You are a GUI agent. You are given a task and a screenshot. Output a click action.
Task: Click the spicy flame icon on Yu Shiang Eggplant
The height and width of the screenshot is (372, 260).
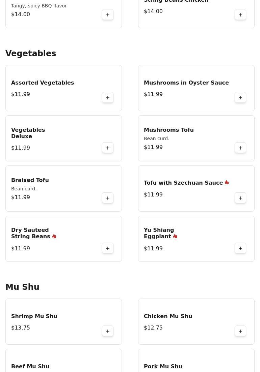click(x=175, y=237)
